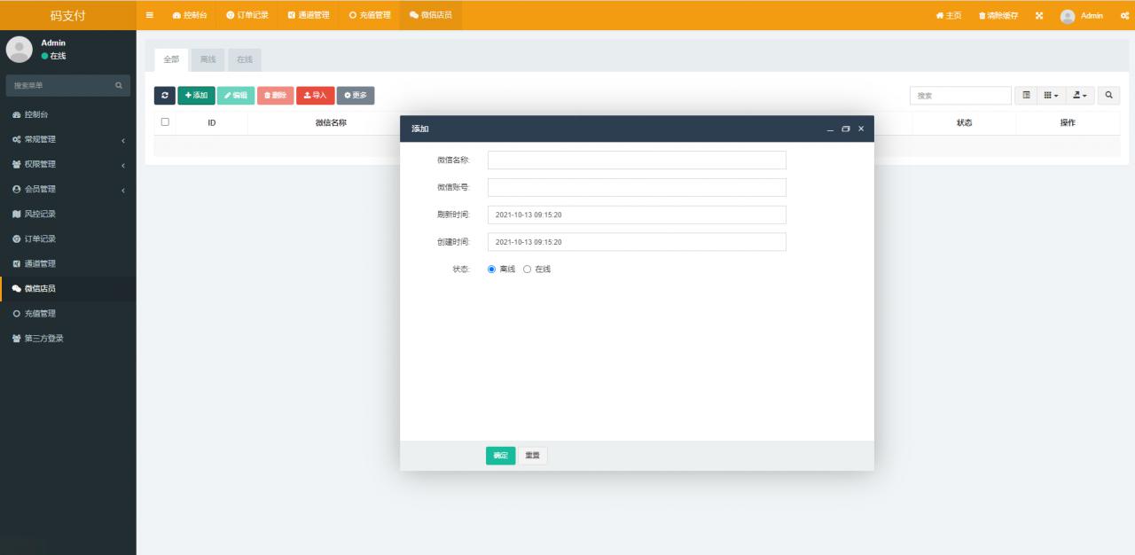Screen dimensions: 1135x555
Task: Open the 更多 dropdown button
Action: pyautogui.click(x=356, y=95)
